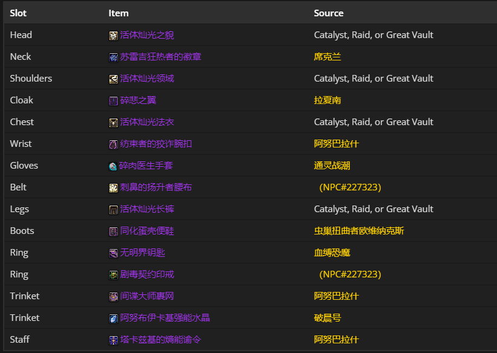Click the 碎悲之翼 cloak item icon
Viewport: 497px width, 353px height.
coord(113,100)
